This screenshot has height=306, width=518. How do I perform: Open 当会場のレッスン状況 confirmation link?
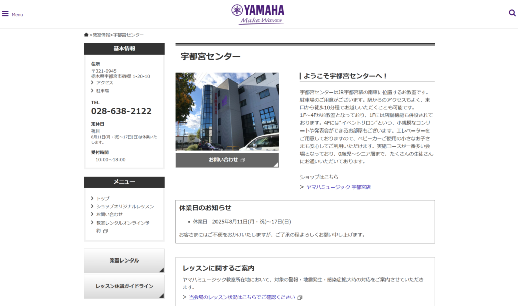point(242,297)
